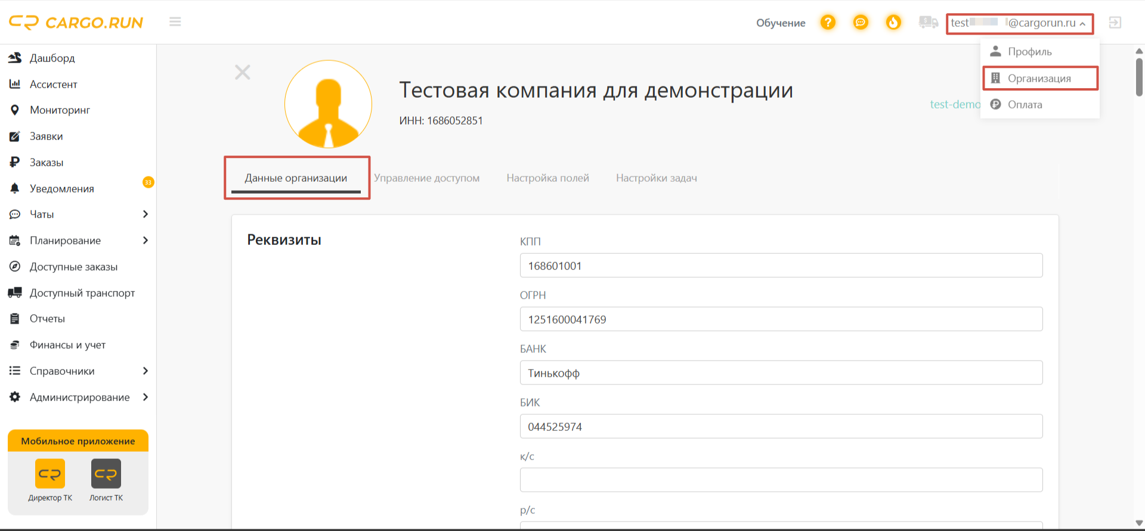The width and height of the screenshot is (1145, 531).
Task: Toggle the hamburger sidebar menu
Action: (175, 22)
